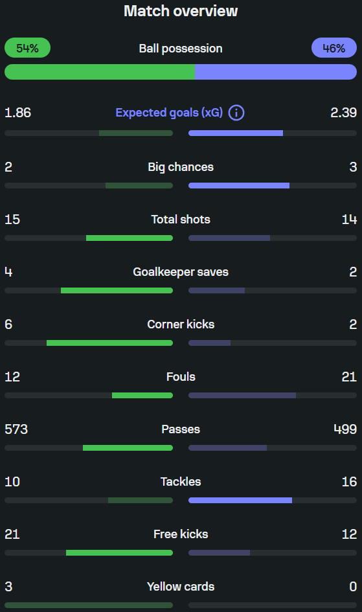Click the purple Tackles bar for 16
The height and width of the screenshot is (612, 362).
[x=240, y=501]
